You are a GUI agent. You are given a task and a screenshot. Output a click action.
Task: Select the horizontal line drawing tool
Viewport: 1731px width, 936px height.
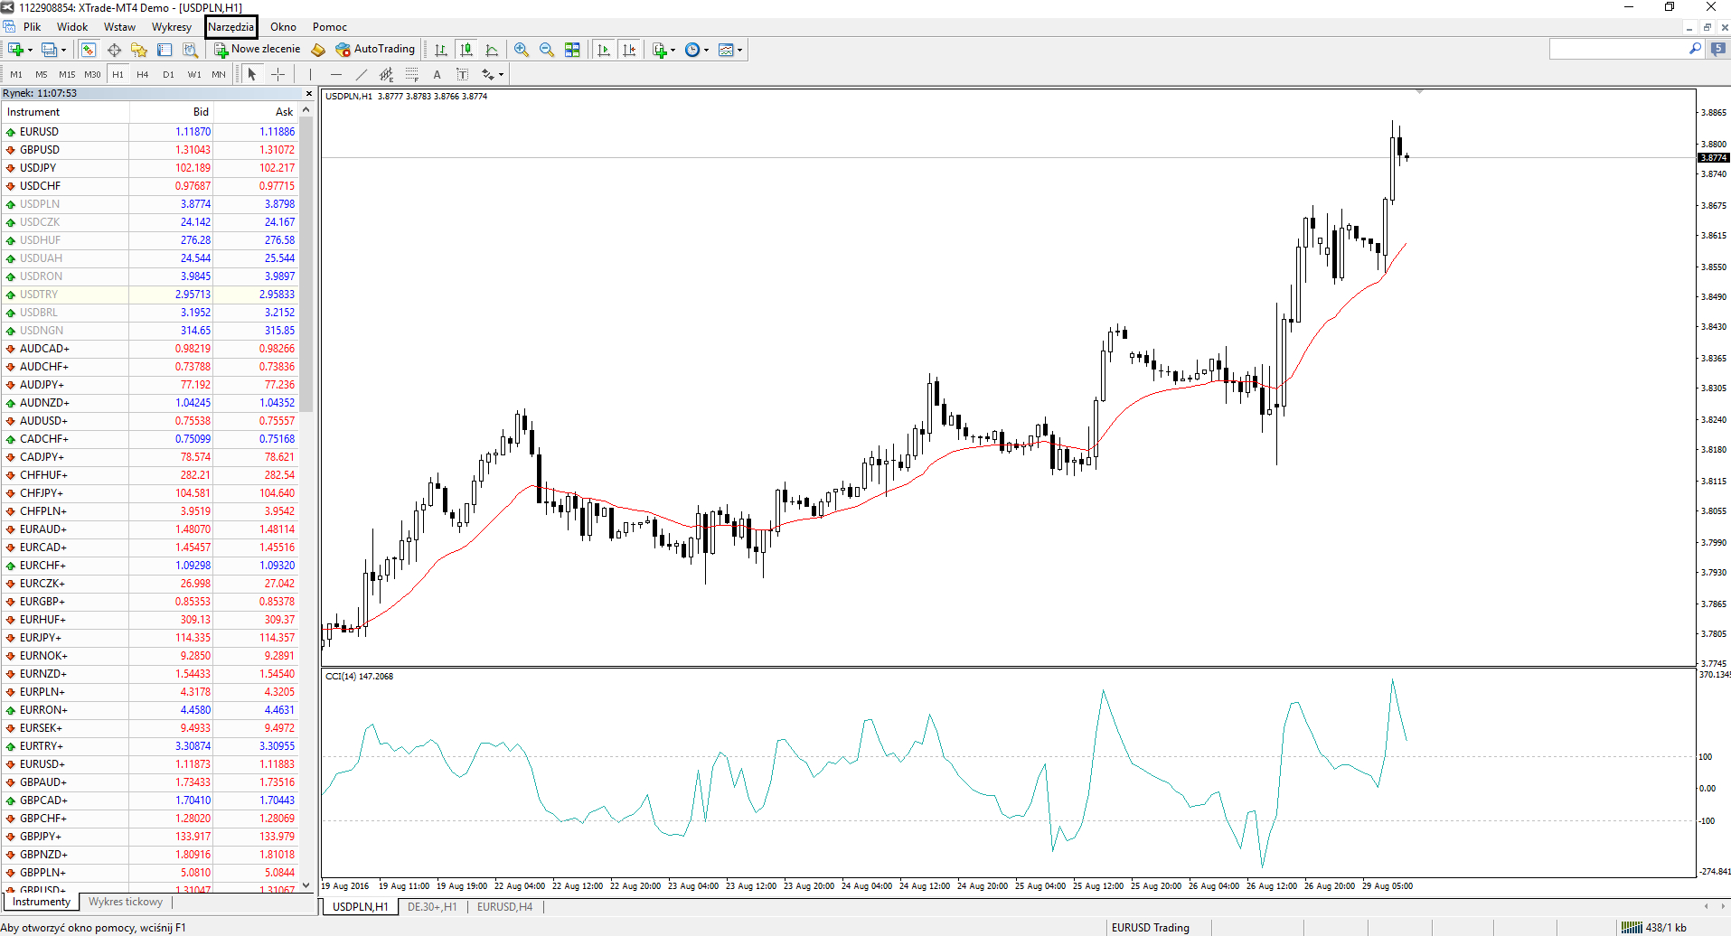pyautogui.click(x=336, y=74)
